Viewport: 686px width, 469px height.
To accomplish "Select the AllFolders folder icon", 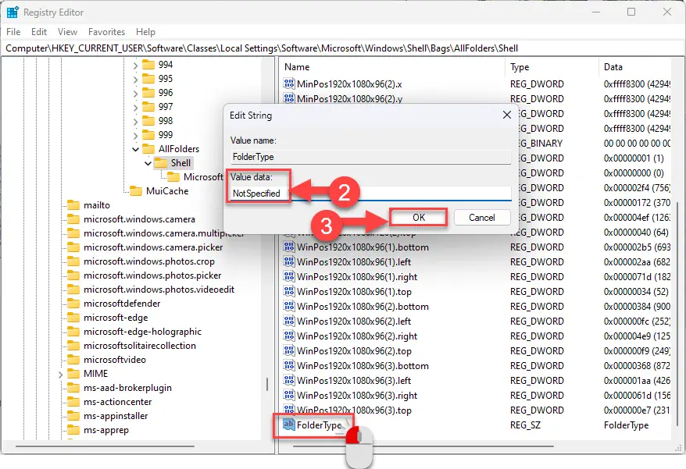I will pyautogui.click(x=148, y=148).
